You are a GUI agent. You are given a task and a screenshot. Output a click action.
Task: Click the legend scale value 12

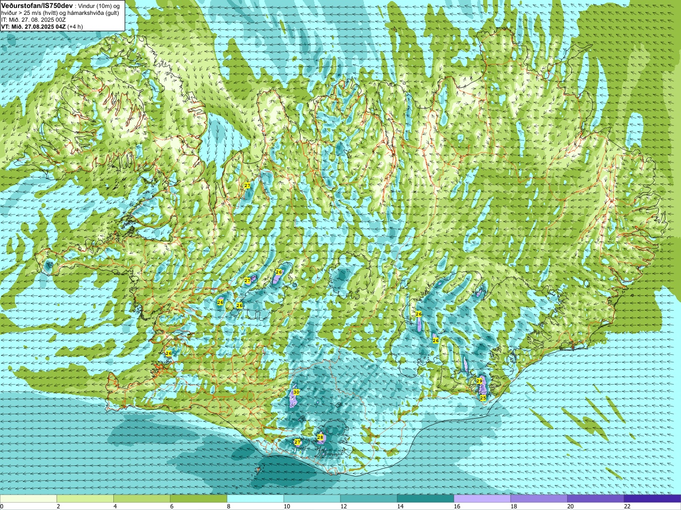tap(344, 506)
